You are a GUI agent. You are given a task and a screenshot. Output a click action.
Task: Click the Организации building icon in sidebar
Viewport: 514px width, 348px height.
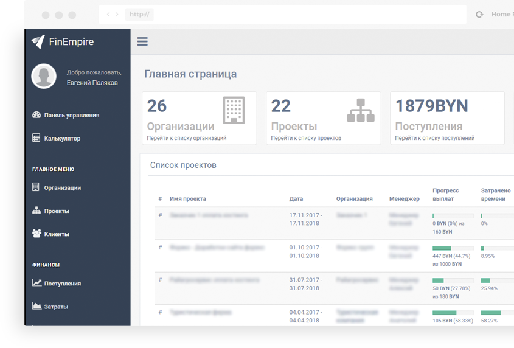[36, 187]
